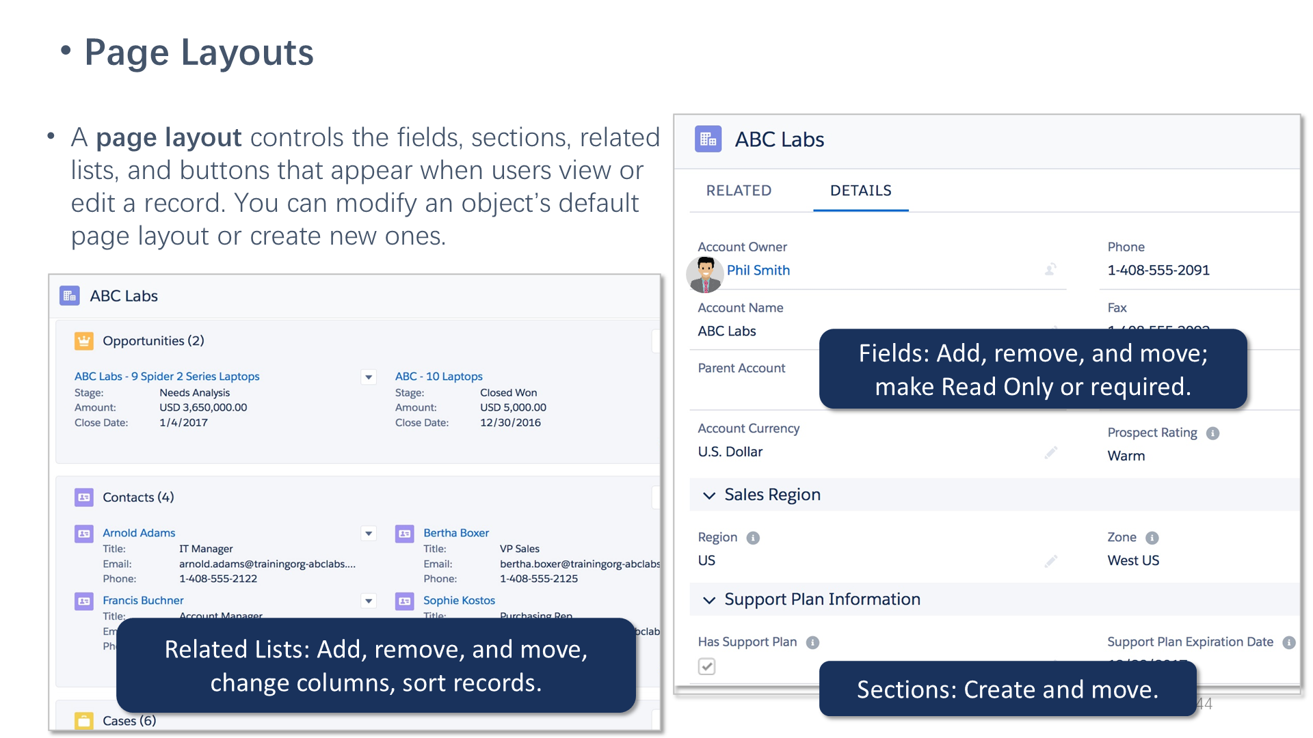Click the Needs Analysis stage value
The width and height of the screenshot is (1313, 738).
[194, 393]
